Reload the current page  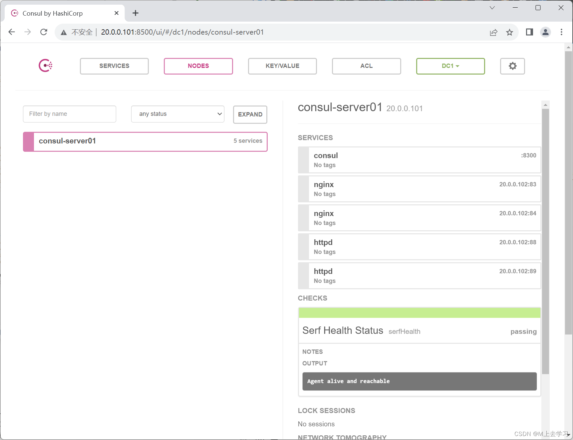pos(44,32)
